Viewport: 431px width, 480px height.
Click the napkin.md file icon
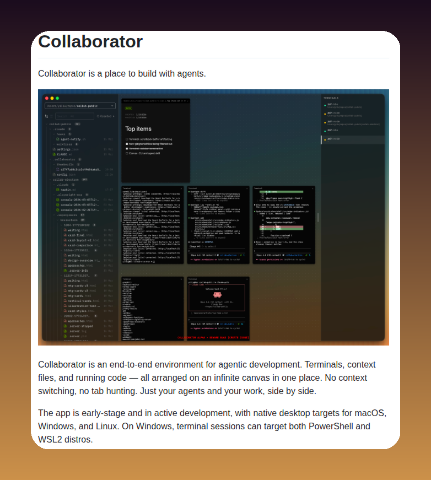tap(57, 190)
